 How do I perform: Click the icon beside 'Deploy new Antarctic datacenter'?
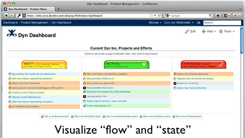coord(175,74)
